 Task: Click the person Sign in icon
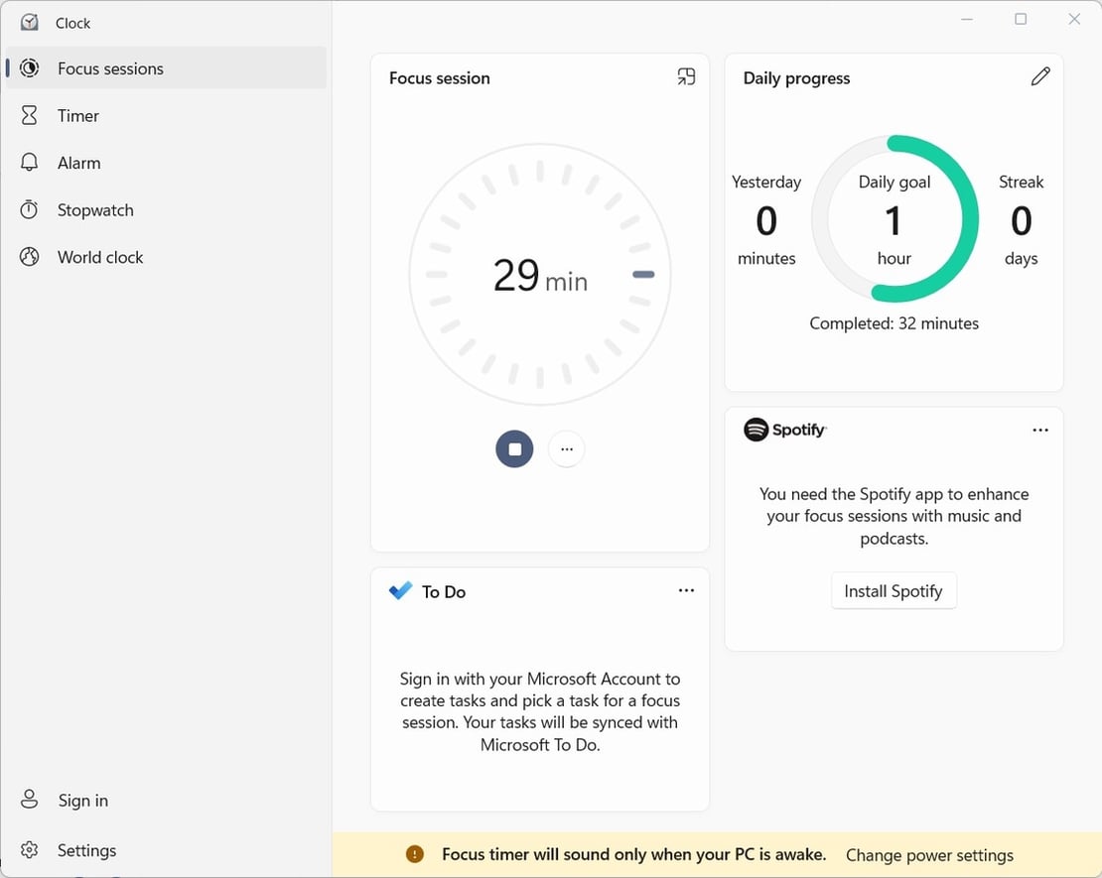[x=30, y=800]
